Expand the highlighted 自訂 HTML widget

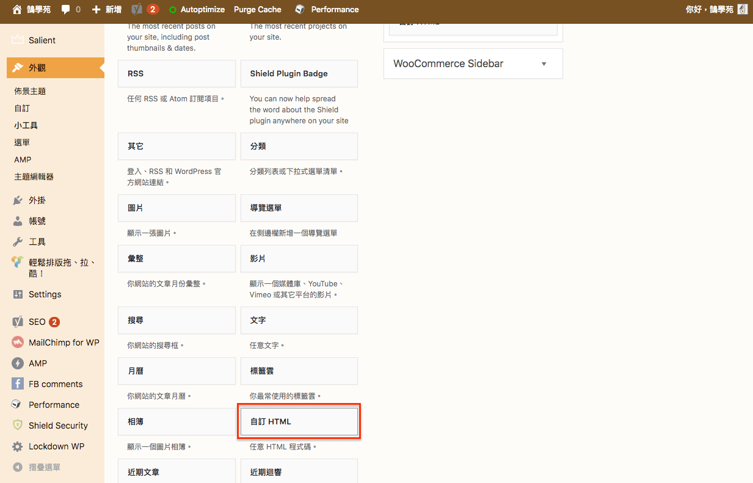299,421
